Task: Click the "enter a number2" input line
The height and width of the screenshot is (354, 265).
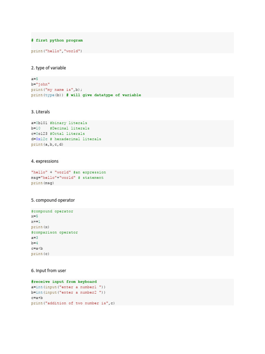Action: [68, 292]
